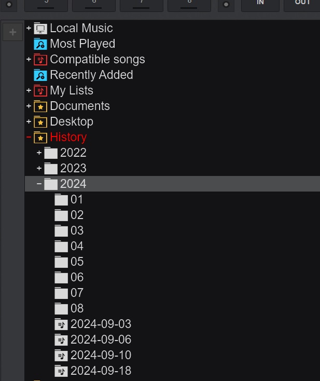Open the 2024-09-18 history playlist
This screenshot has width=320, height=381.
[x=101, y=371]
